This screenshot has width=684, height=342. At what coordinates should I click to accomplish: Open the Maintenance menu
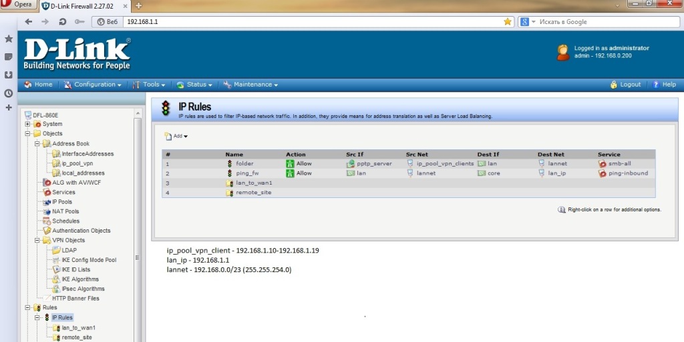point(251,85)
